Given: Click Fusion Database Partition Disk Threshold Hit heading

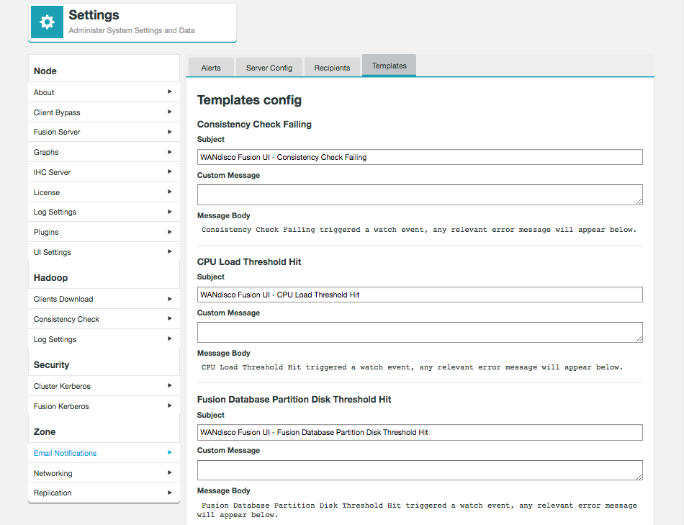Looking at the screenshot, I should [294, 399].
